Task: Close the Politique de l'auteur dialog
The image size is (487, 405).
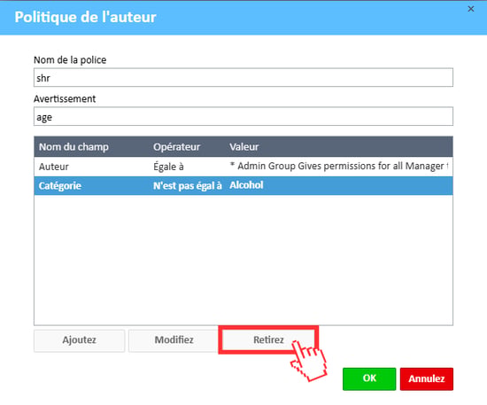Action: [x=471, y=9]
